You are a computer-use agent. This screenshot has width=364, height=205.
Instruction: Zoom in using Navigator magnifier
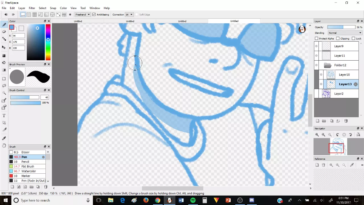click(x=317, y=135)
